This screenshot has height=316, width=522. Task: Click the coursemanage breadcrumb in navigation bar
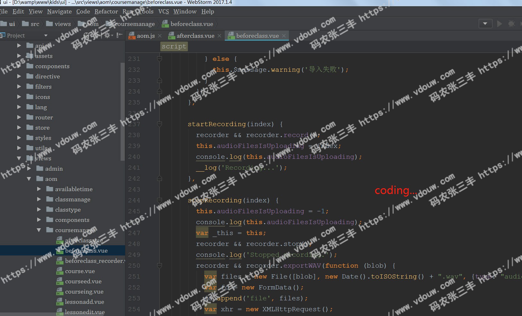pos(134,24)
